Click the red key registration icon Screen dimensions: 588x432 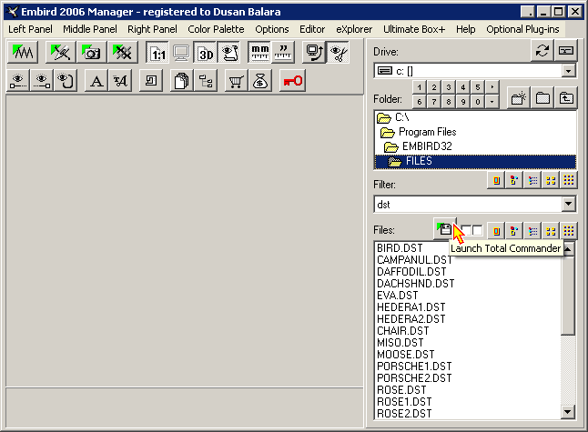point(292,81)
